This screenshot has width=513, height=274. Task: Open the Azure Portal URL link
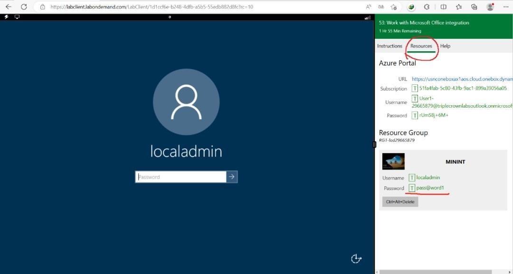pos(462,79)
